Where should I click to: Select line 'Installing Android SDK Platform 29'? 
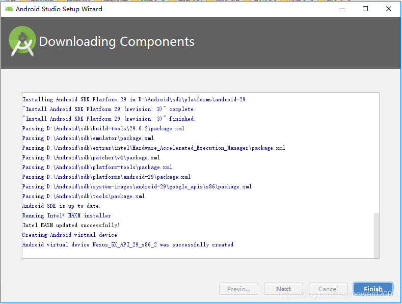[134, 99]
